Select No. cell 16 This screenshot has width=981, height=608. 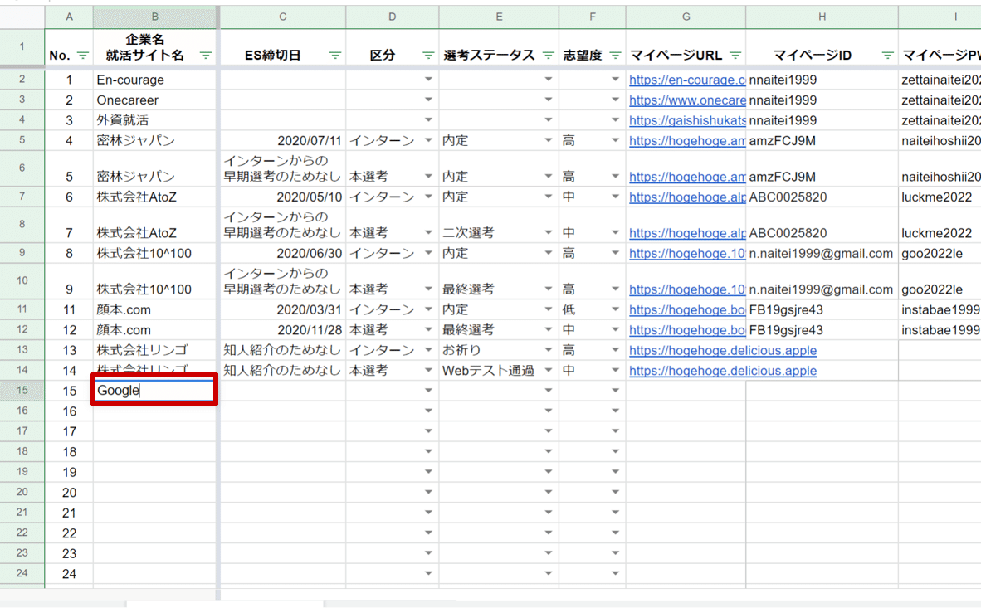69,411
